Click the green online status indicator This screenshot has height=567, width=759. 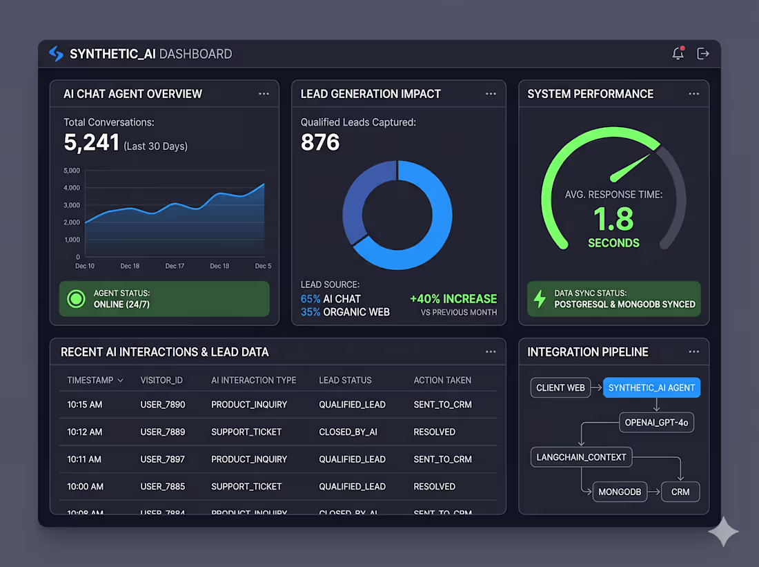coord(76,299)
